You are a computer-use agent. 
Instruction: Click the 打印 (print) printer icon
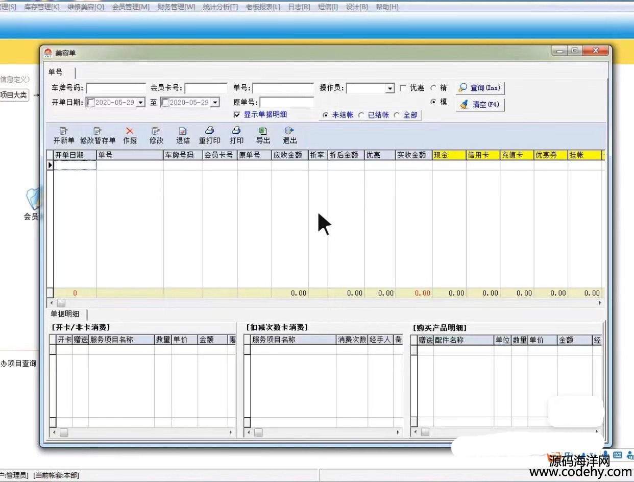point(236,131)
